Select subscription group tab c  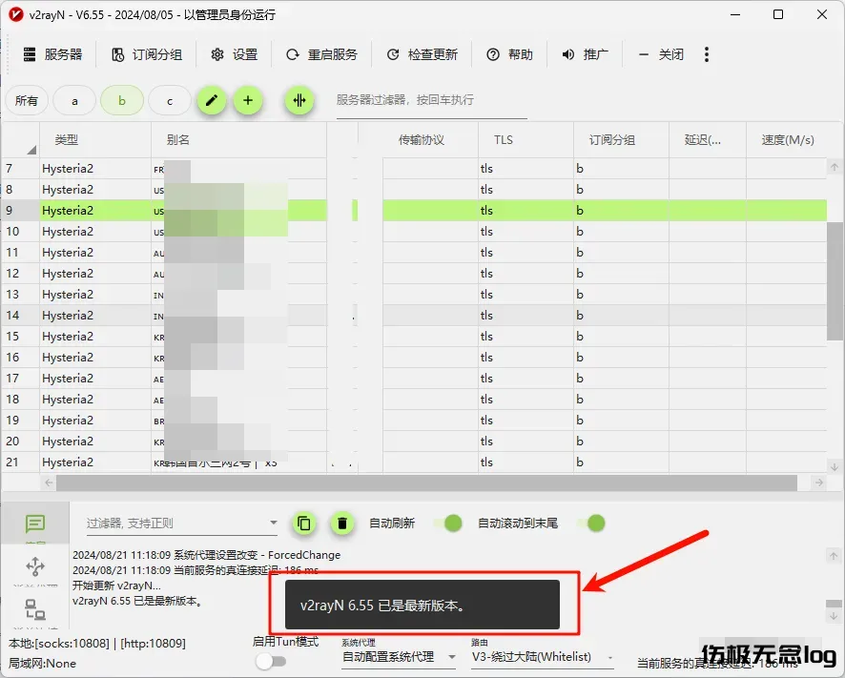(x=169, y=100)
